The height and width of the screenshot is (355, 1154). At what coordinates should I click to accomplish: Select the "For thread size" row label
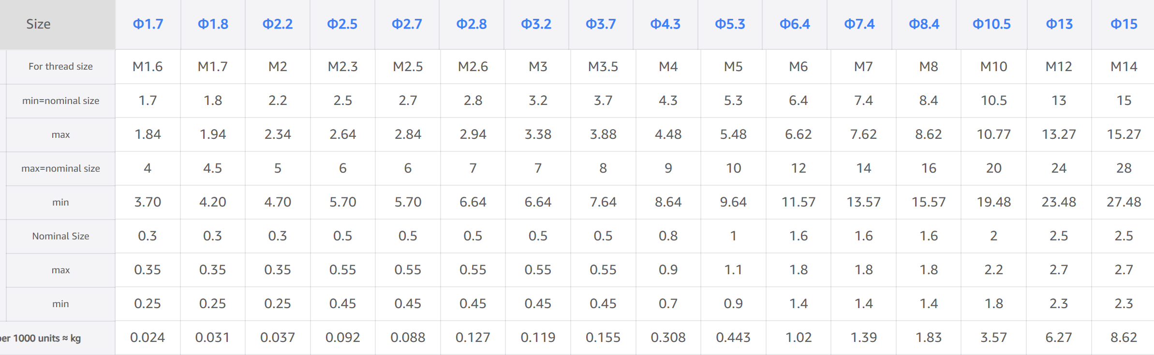tap(60, 67)
